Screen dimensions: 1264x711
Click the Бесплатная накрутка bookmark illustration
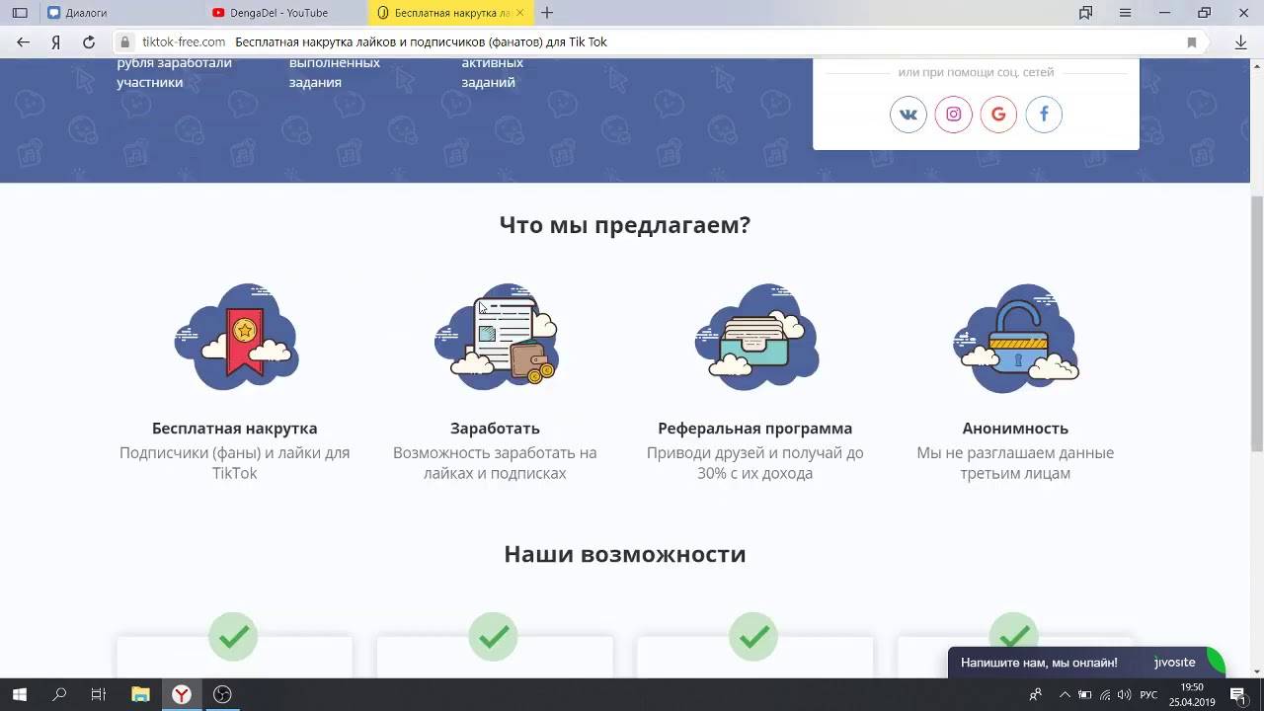pos(235,338)
